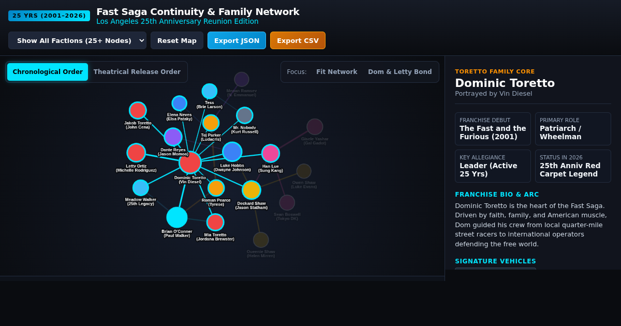Viewport: 621px width, 326px height.
Task: Select the Sean Boswell node
Action: pos(287,202)
